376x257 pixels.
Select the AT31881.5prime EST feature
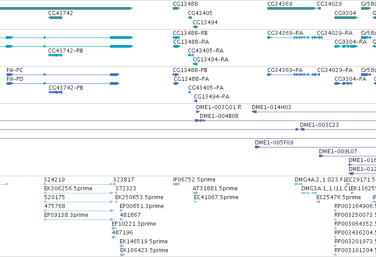click(x=195, y=193)
